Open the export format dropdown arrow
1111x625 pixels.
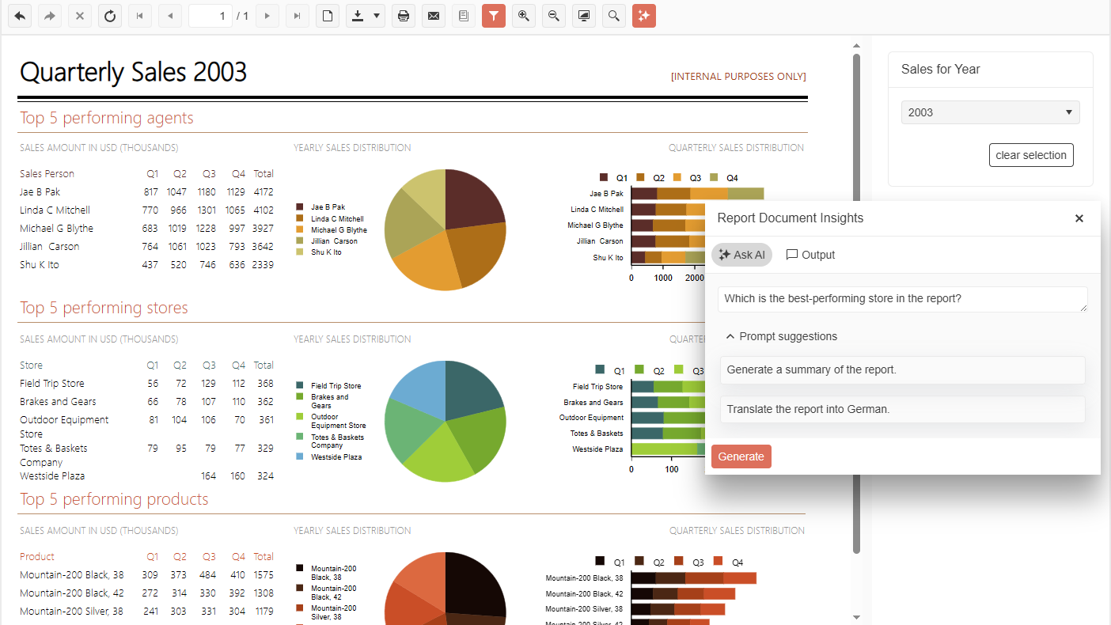[x=374, y=16]
